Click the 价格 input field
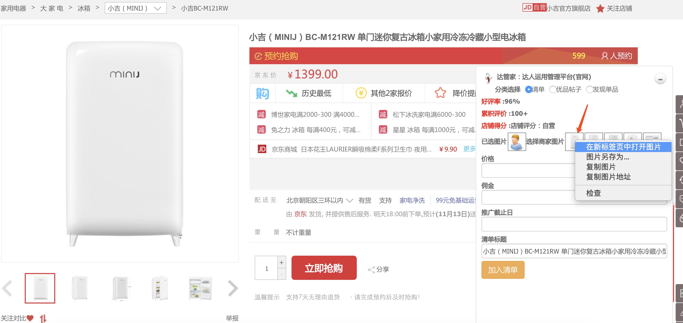Viewport: 683px width, 323px height. tap(528, 170)
